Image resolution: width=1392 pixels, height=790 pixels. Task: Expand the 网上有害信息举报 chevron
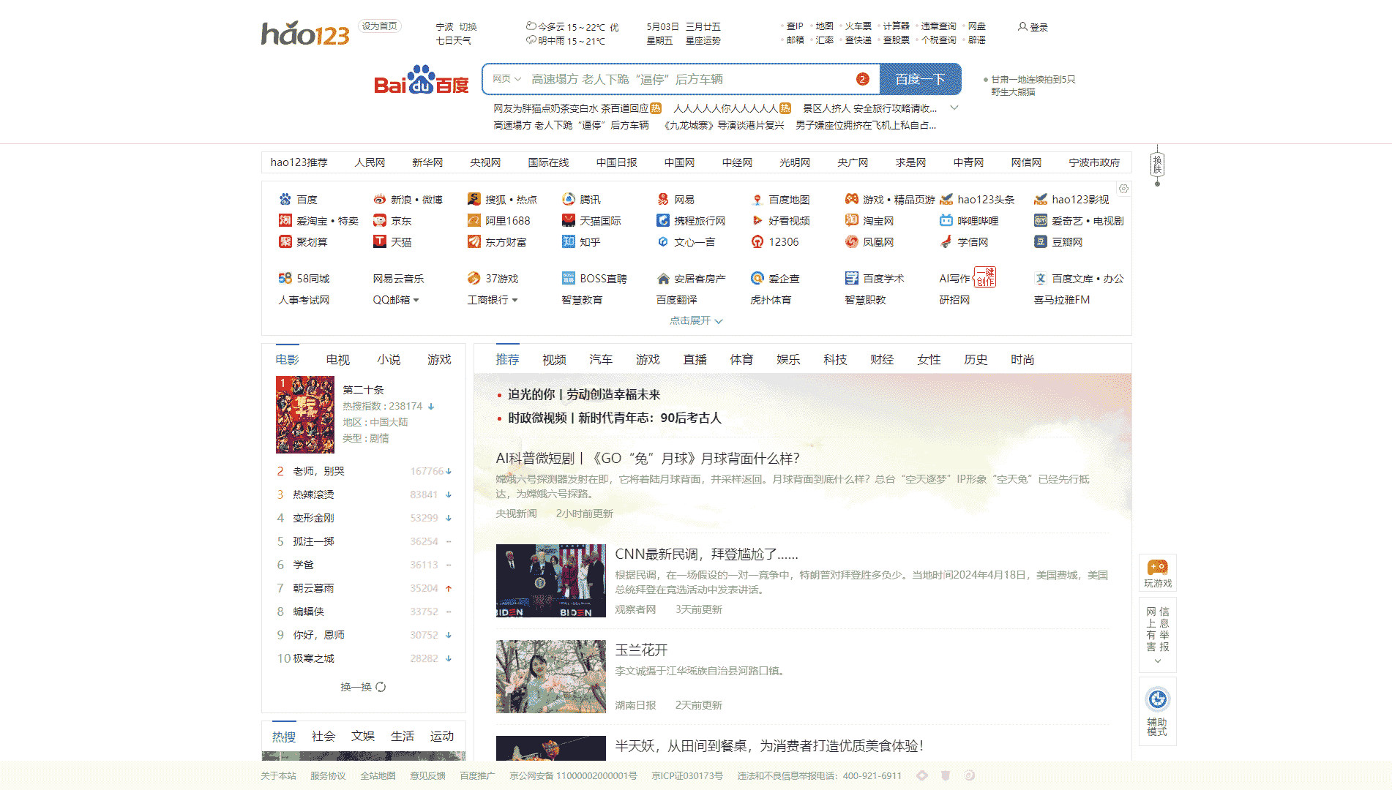(x=1157, y=661)
